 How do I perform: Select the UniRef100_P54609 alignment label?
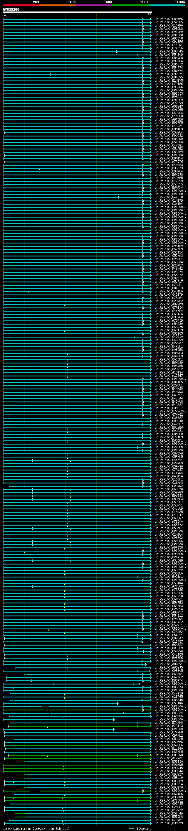coord(169,55)
